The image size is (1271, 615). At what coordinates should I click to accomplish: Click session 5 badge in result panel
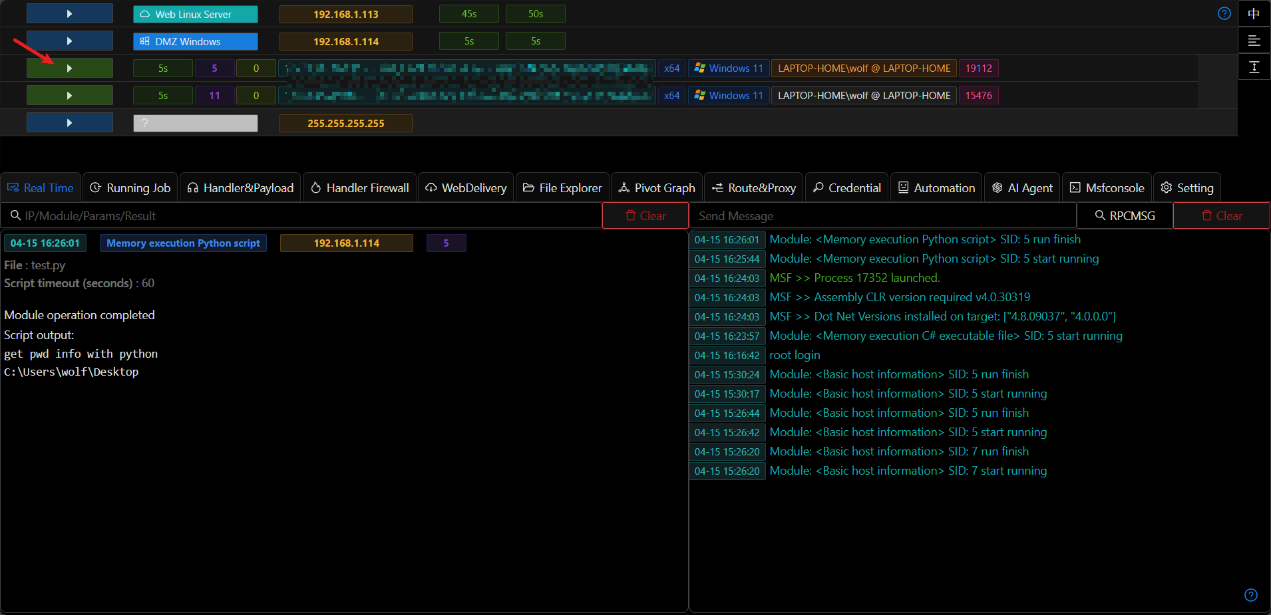(446, 243)
